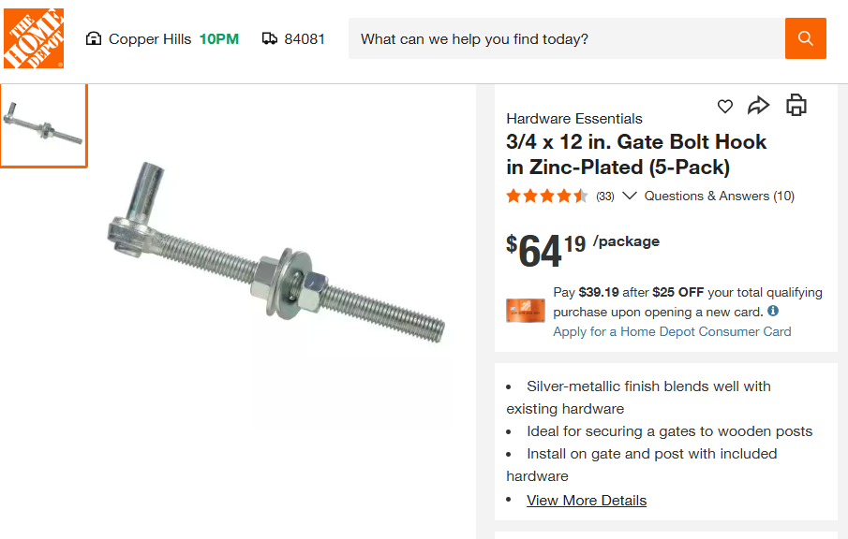Screen dimensions: 848x539
Task: Apply for a Home Depot Consumer Card
Action: [672, 331]
